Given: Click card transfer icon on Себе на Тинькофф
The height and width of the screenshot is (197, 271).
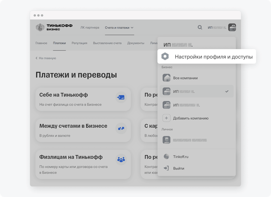Looking at the screenshot, I should pos(121,98).
